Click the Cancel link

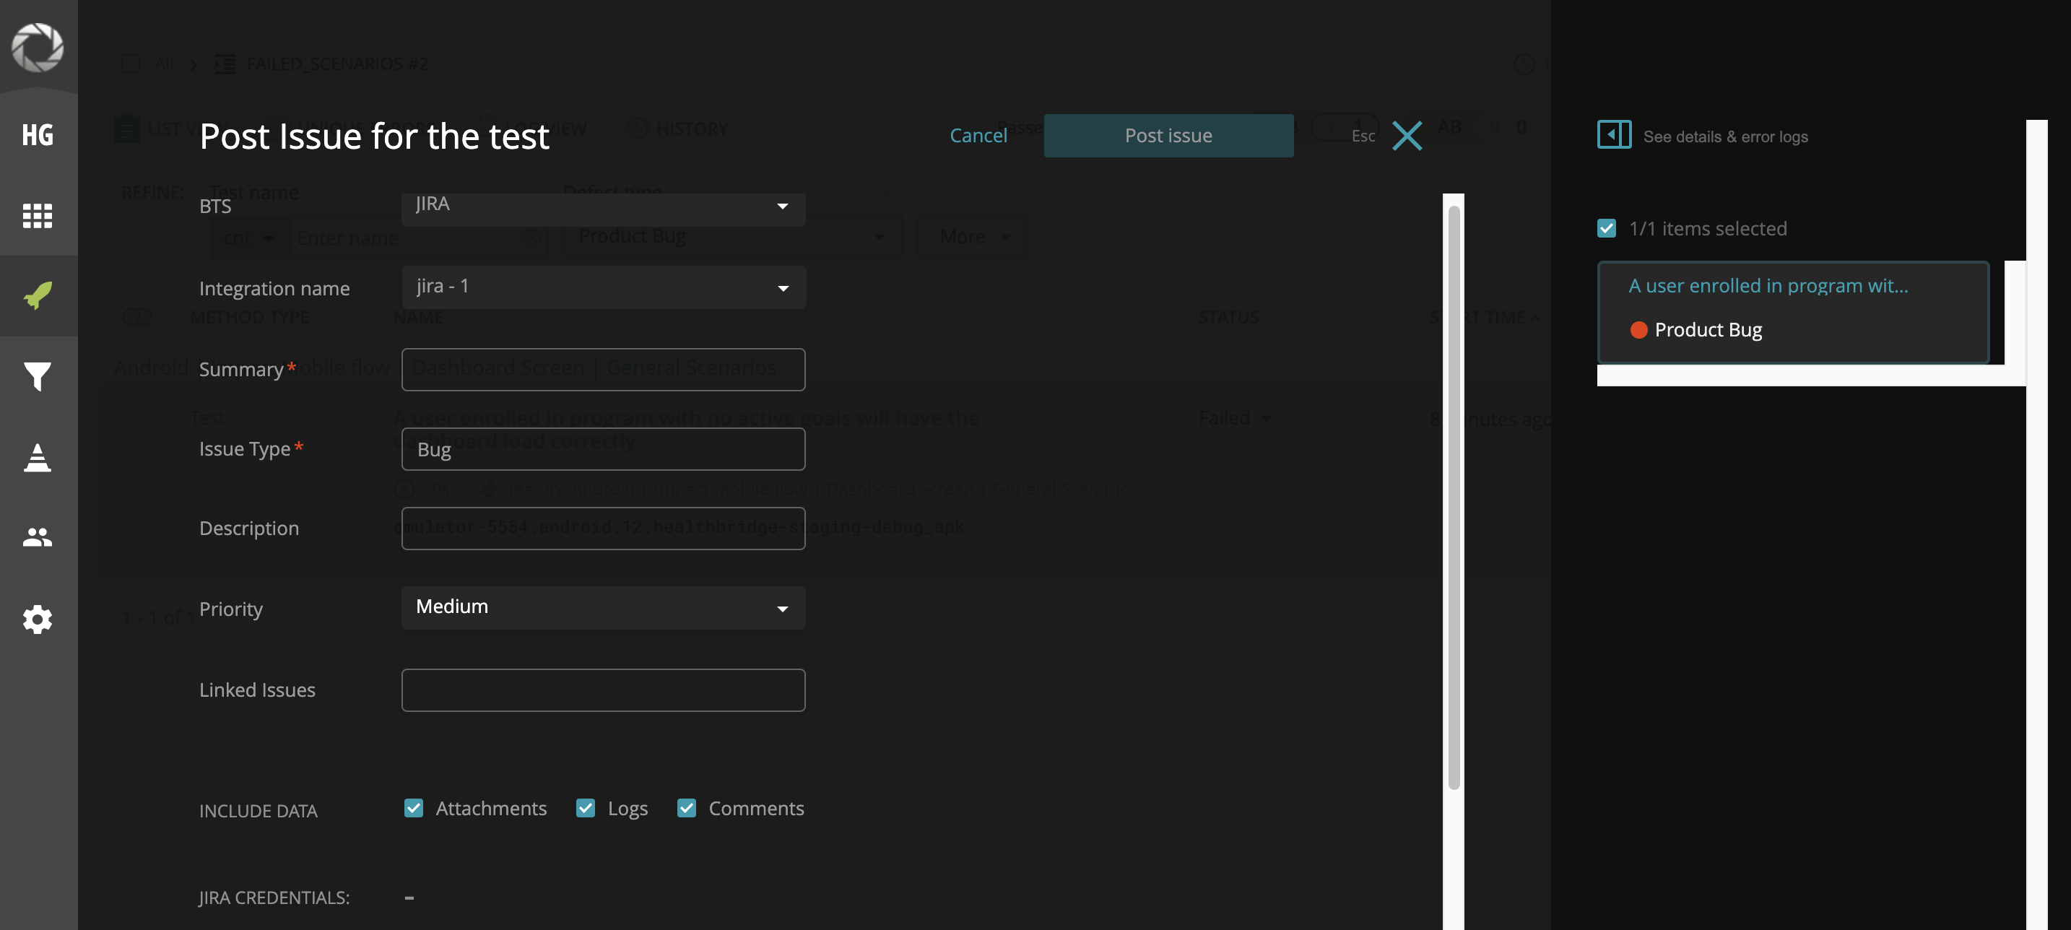tap(978, 136)
